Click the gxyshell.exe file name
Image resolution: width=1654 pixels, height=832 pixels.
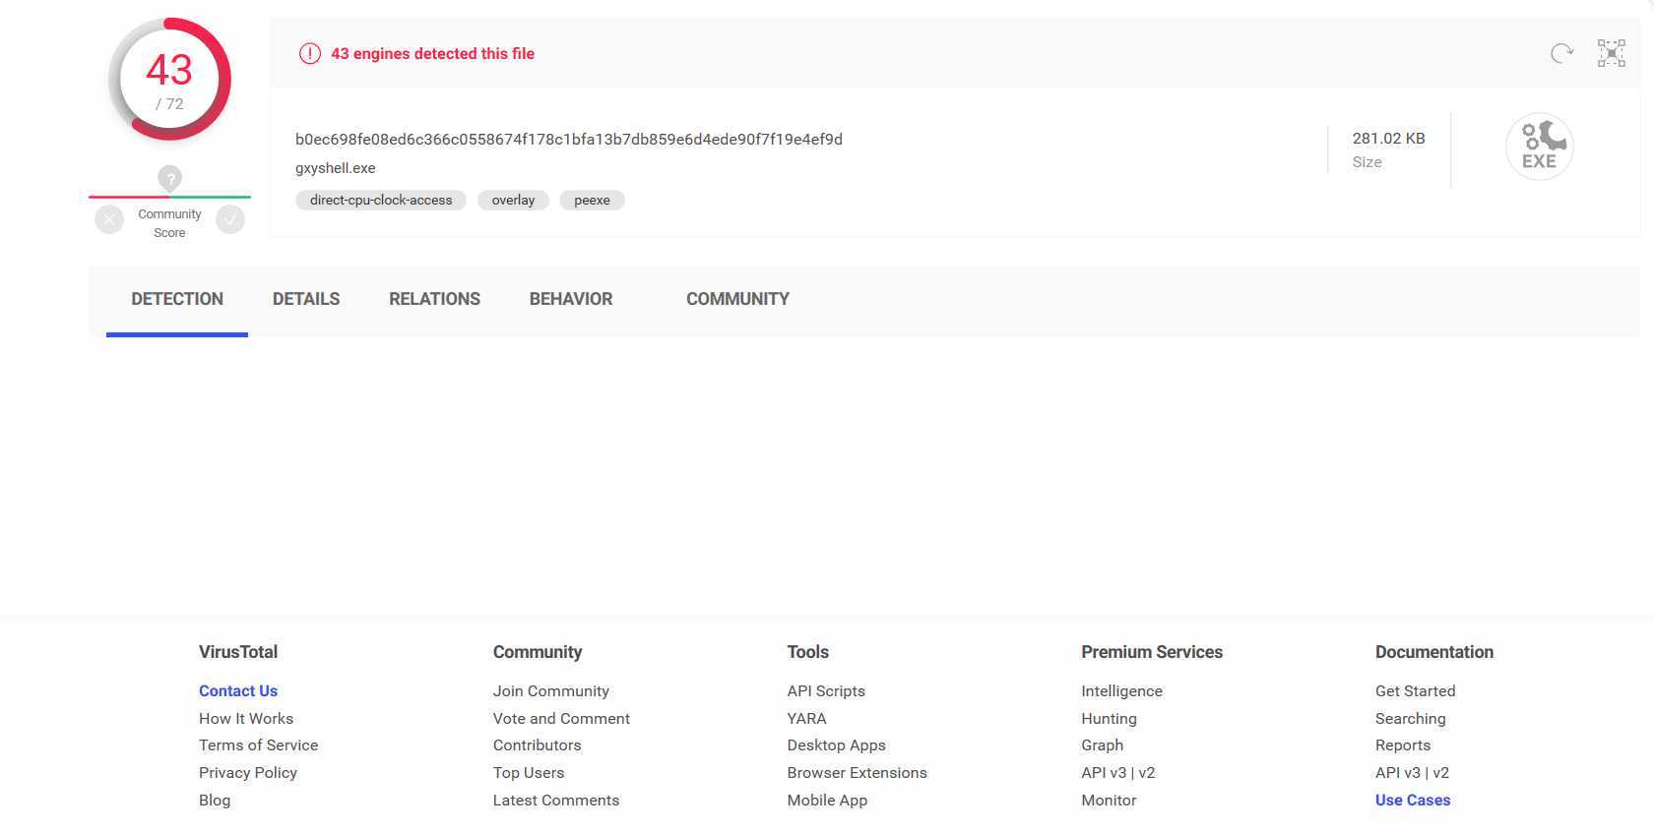click(x=336, y=168)
